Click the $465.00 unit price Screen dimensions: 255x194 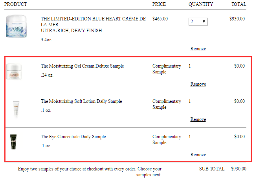(x=160, y=19)
